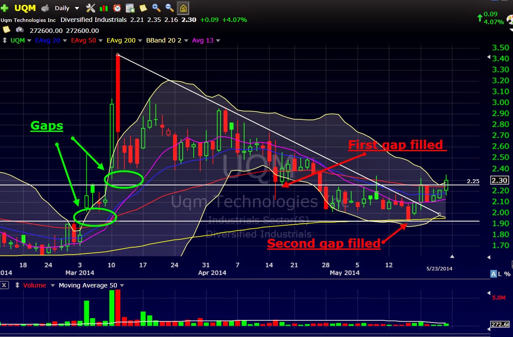Click the house S icon button
Viewport: 513px width, 337px height.
click(183, 8)
